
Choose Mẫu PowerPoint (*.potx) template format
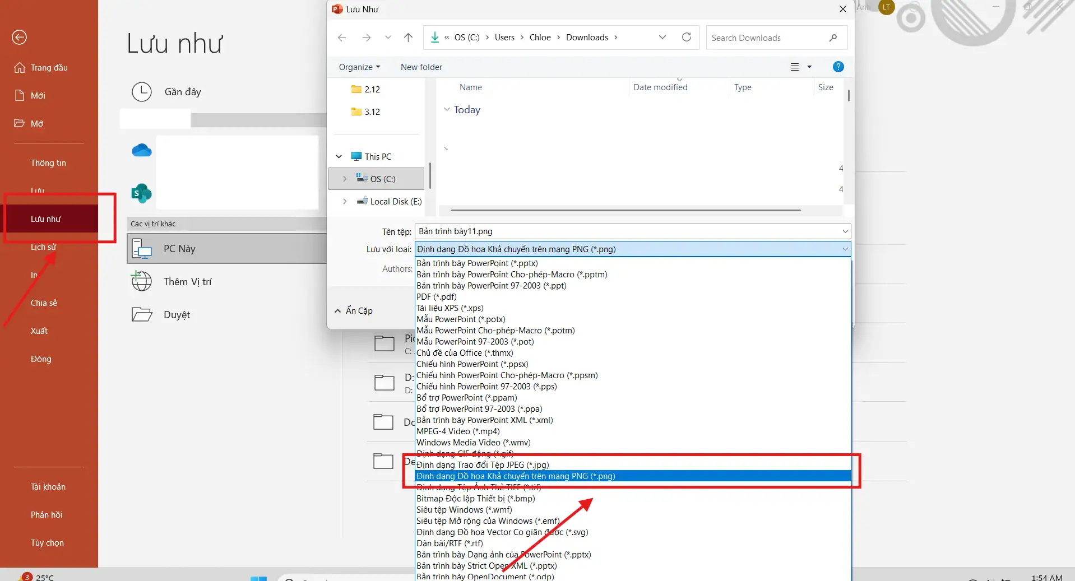pos(633,319)
